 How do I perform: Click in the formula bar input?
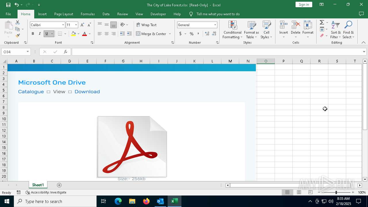pos(217,52)
